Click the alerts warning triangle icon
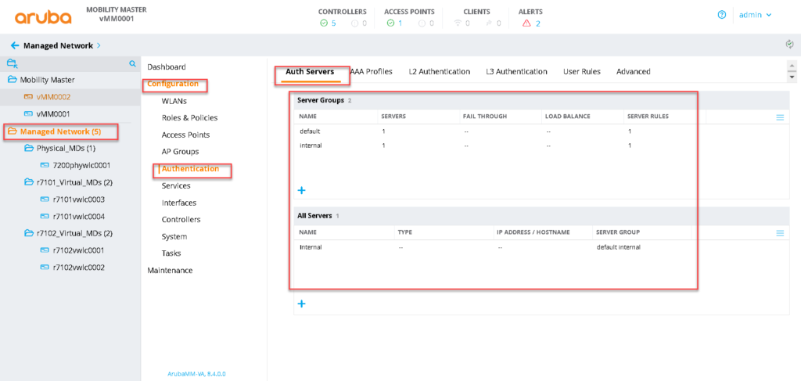Screen dimensions: 801x381 tap(526, 23)
